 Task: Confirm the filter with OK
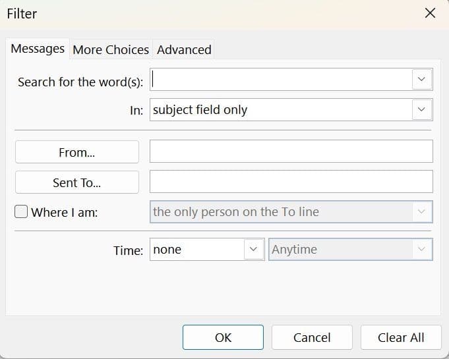(223, 337)
